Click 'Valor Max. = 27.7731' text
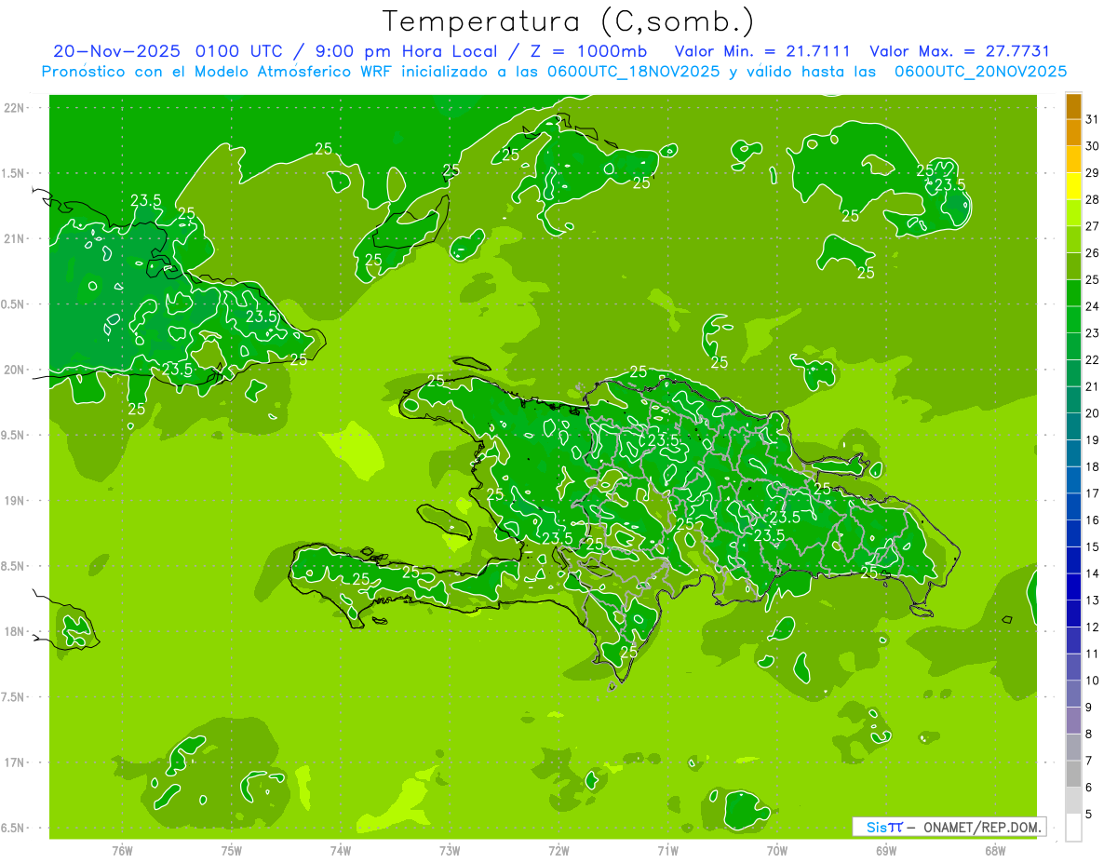The image size is (1117, 863). [959, 51]
